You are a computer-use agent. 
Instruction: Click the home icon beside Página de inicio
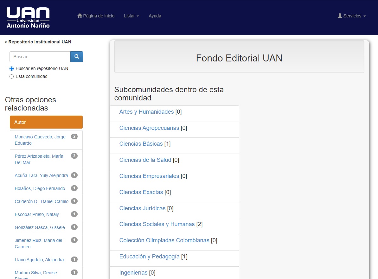[80, 16]
